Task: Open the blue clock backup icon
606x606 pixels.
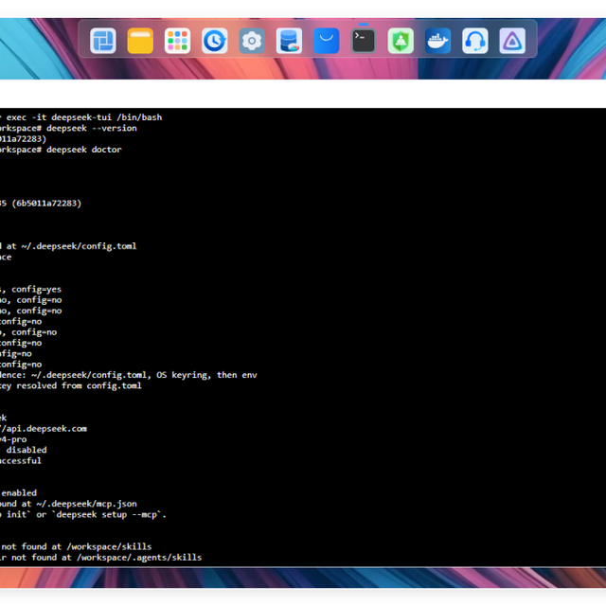Action: click(x=215, y=41)
